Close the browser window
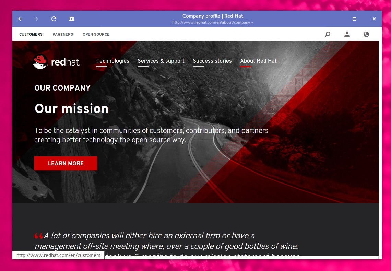 point(374,19)
